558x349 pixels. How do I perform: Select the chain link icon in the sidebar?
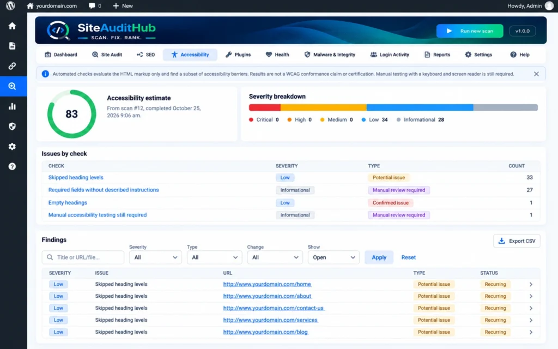tap(12, 66)
